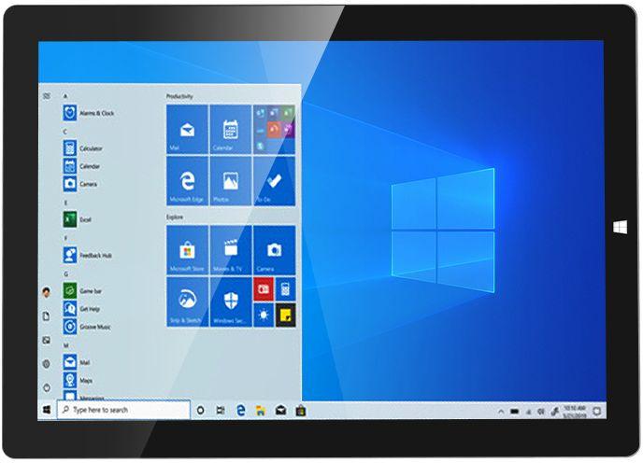
Task: Open the Microsoft Store tile
Action: pyautogui.click(x=187, y=251)
